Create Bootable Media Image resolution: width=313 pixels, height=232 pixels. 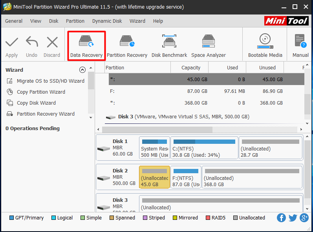[265, 46]
